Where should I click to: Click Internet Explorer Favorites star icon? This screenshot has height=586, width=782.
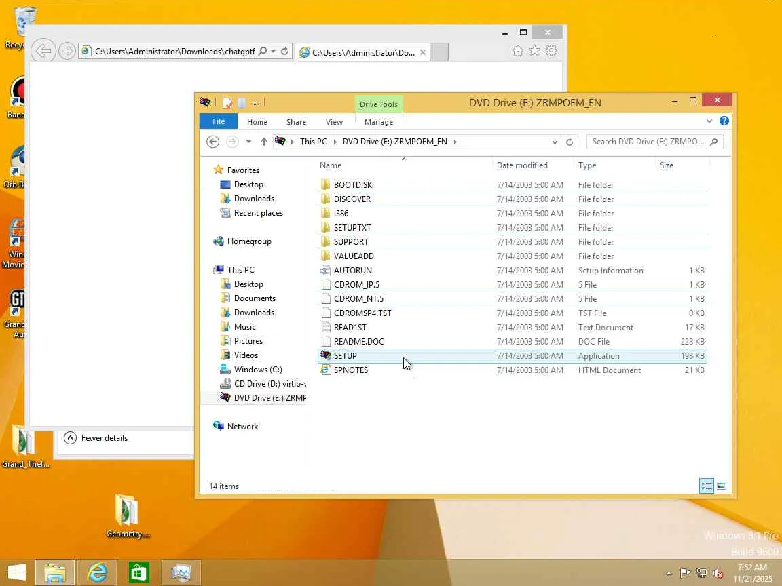point(534,50)
